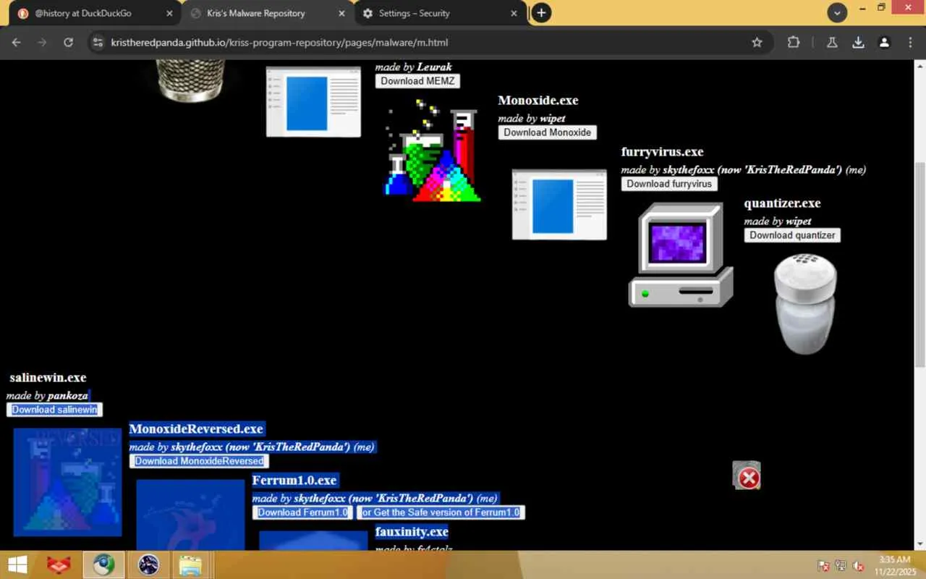Switch to the @history at DuckDuckGo tab

point(95,13)
